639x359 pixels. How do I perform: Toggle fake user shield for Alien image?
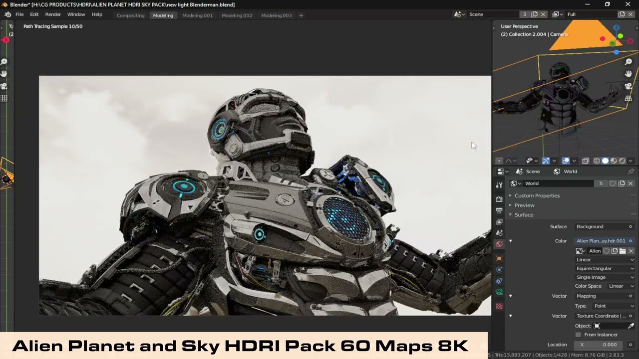(607, 251)
